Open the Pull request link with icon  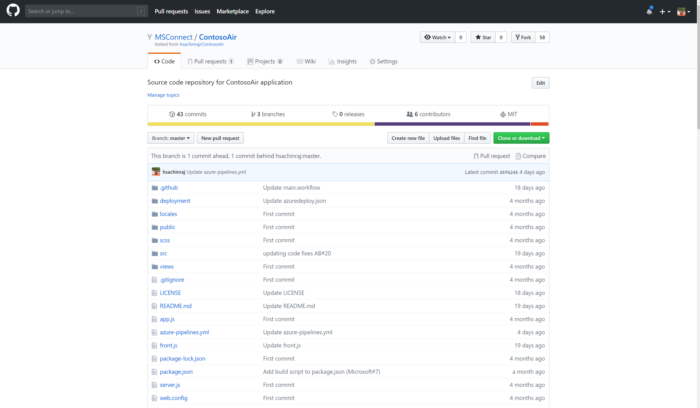tap(491, 156)
